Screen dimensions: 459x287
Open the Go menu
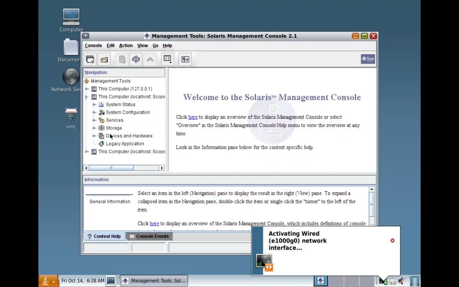(156, 46)
